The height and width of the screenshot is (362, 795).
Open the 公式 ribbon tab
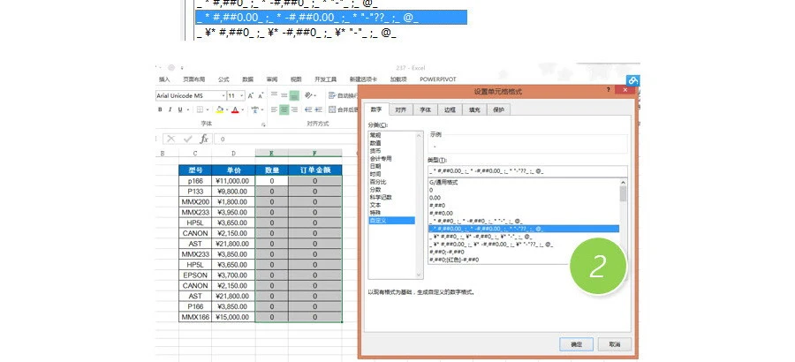pos(223,79)
